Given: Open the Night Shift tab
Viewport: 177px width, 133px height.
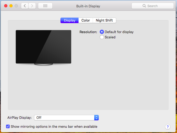Looking at the screenshot, I should point(104,20).
